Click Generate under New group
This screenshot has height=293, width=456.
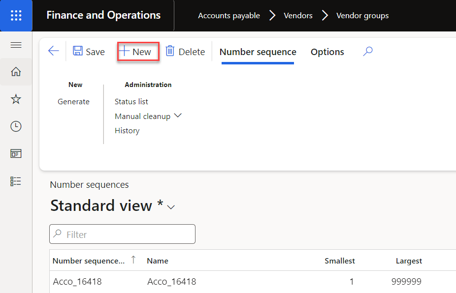pos(73,102)
